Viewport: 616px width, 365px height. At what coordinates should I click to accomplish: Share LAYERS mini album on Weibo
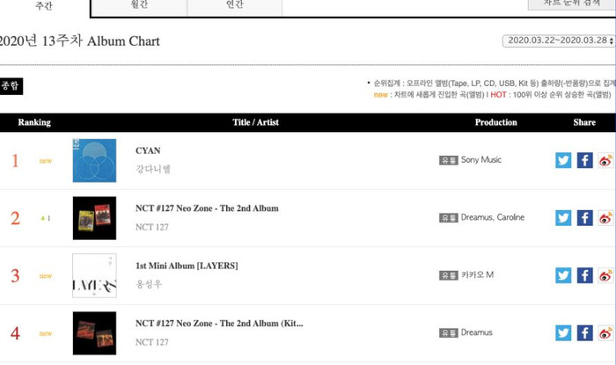(x=605, y=275)
